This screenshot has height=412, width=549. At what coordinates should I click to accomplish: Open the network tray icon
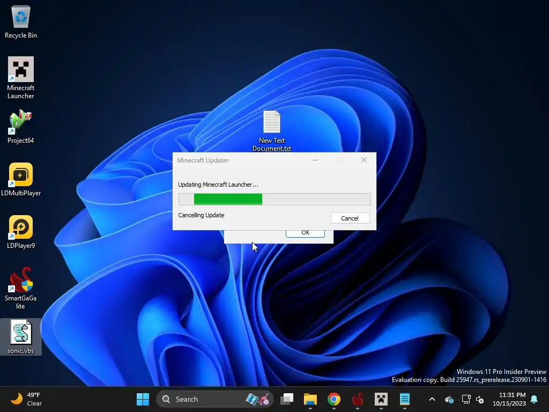pyautogui.click(x=466, y=399)
